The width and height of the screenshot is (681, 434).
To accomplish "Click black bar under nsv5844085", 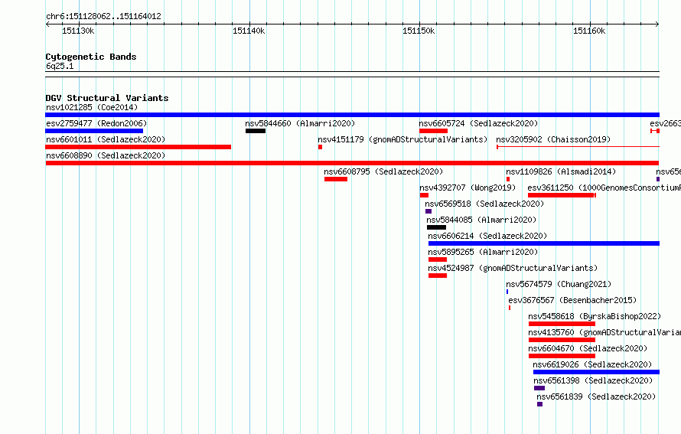I will coord(436,227).
